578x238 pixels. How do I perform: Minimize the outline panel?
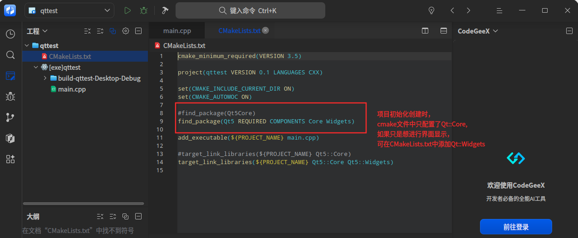(139, 217)
